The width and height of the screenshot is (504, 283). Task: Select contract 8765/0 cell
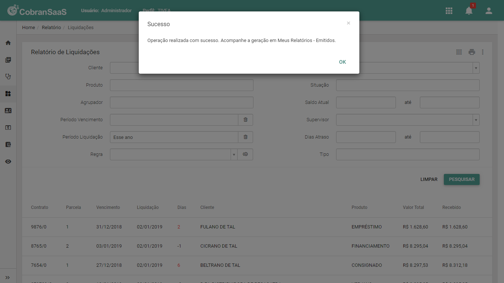pos(39,246)
